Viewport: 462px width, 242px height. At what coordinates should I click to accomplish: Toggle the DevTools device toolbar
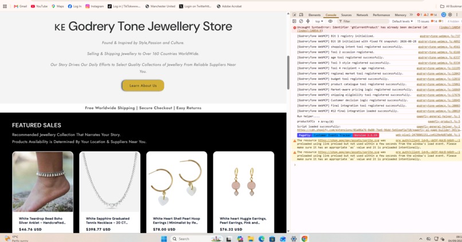[301, 15]
